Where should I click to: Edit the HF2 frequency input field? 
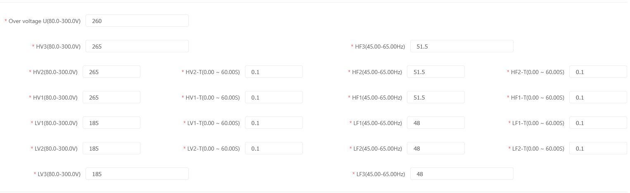click(435, 72)
